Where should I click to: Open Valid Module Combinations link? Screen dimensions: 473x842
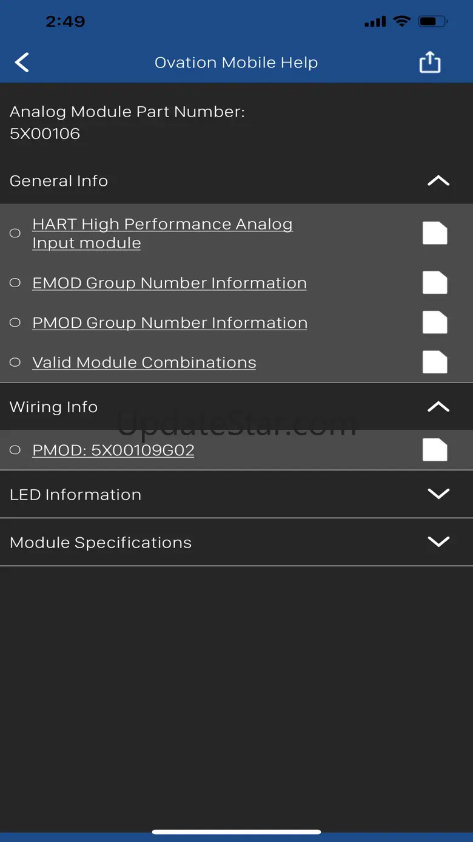coord(144,362)
